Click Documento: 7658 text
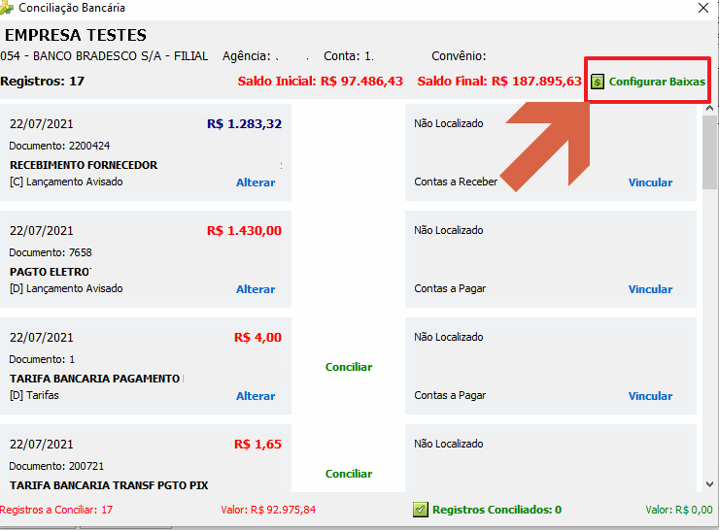The image size is (719, 530). click(51, 252)
